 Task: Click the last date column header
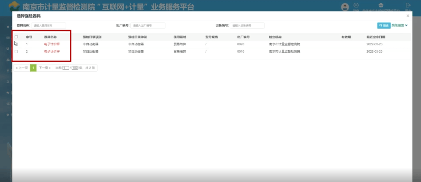[x=376, y=37]
